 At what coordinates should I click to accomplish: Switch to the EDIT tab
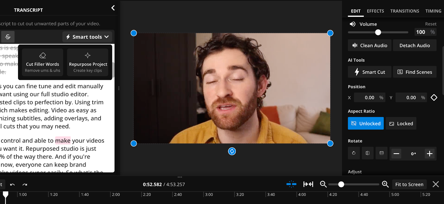pos(356,11)
